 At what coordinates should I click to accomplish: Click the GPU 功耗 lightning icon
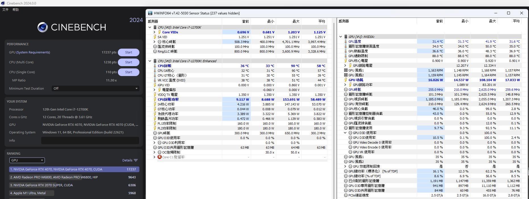point(346,80)
